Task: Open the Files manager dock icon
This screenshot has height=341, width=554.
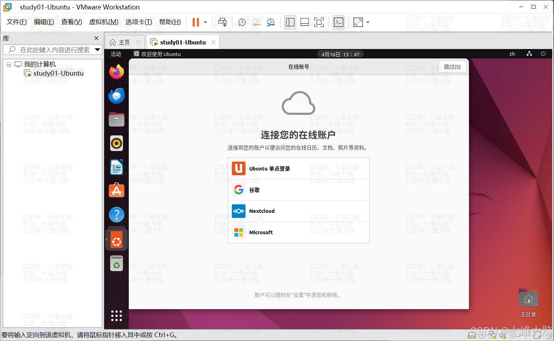Action: click(x=117, y=119)
